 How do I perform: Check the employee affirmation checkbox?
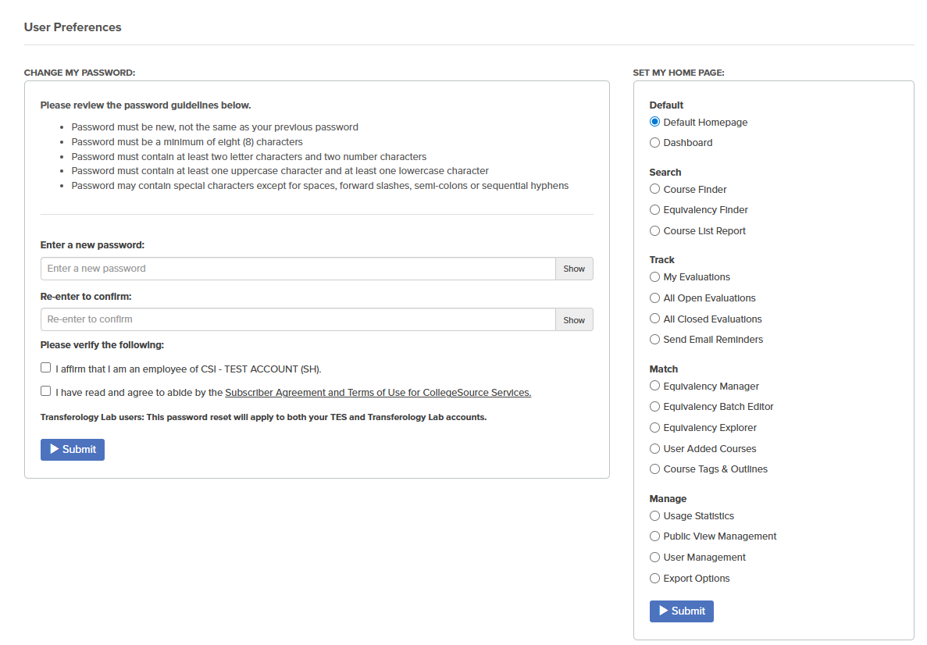coord(45,368)
